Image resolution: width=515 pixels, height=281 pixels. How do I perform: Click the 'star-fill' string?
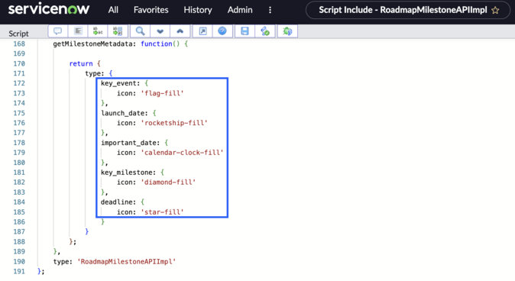point(162,212)
